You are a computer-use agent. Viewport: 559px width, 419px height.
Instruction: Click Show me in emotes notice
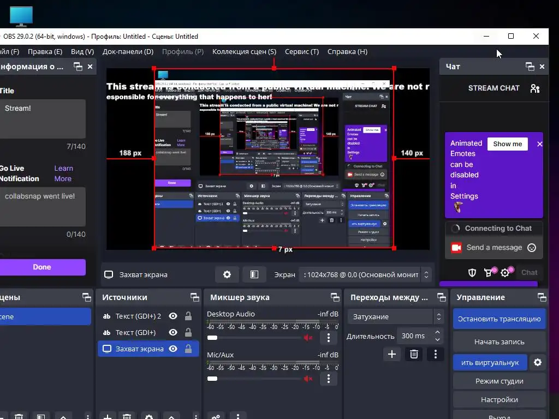(x=507, y=144)
